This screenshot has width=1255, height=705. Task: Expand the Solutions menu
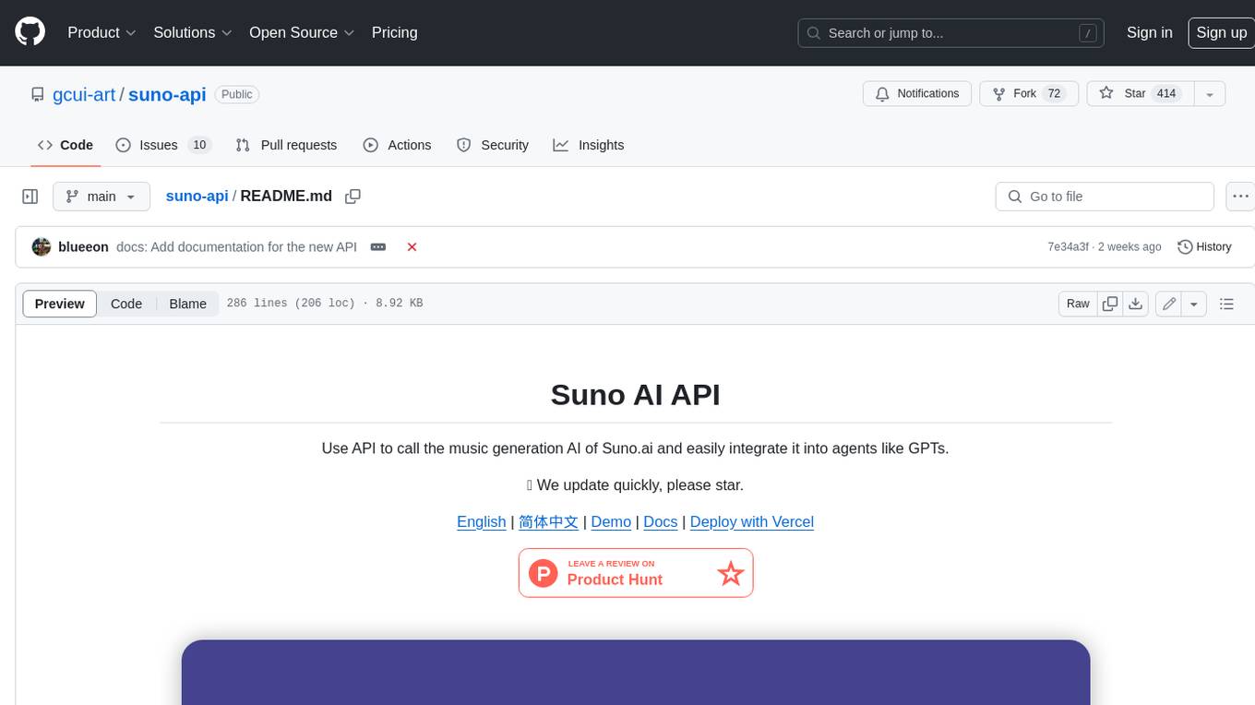[x=193, y=32]
